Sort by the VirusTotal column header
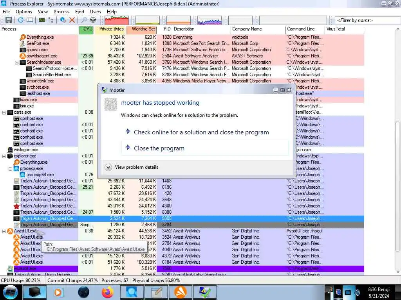Viewport: 401px width, 300px height. (344, 29)
